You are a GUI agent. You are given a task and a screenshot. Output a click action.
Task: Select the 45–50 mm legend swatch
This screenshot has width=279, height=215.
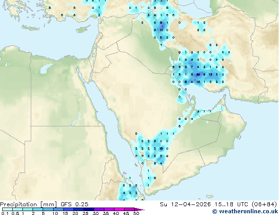(x=129, y=209)
